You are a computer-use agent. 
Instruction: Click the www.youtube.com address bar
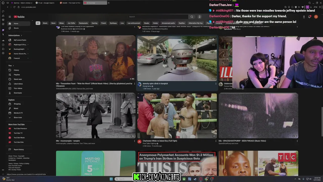pos(29,7)
